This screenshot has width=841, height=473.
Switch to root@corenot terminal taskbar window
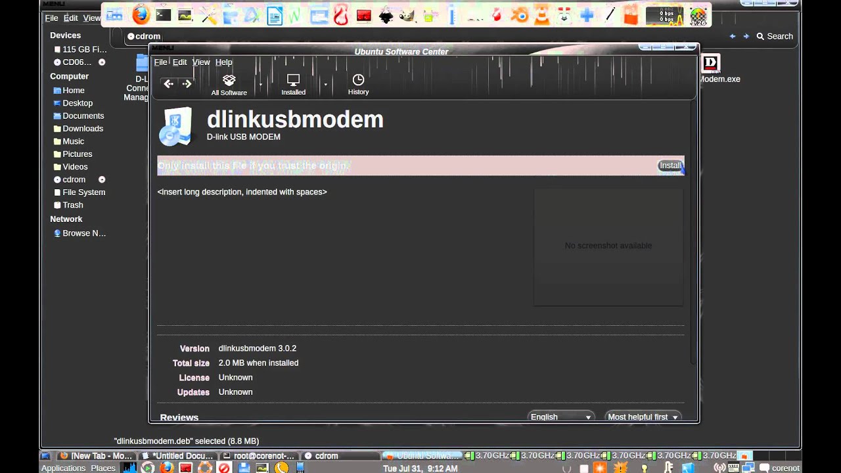tap(259, 456)
